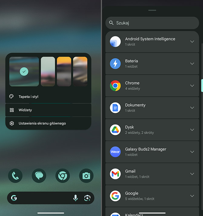The image size is (203, 216).
Task: Expand the Google widgets chevron
Action: [x=192, y=196]
